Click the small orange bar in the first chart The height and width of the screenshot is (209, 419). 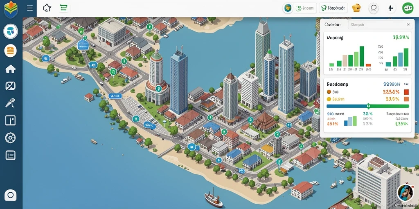[368, 65]
